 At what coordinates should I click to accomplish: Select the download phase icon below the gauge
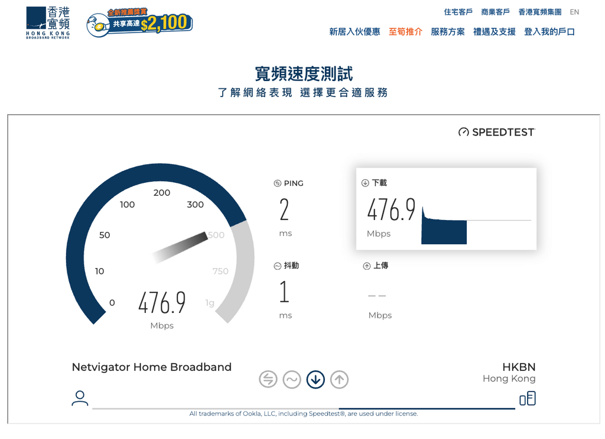coord(315,380)
